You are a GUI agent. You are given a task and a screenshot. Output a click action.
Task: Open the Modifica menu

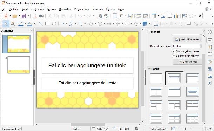coord(14,9)
